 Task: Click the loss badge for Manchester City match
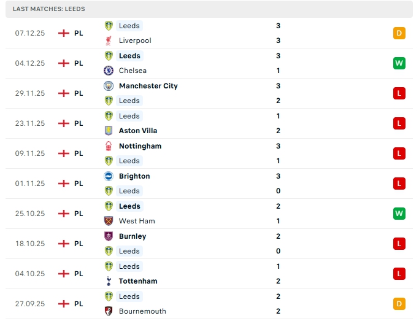pyautogui.click(x=399, y=93)
